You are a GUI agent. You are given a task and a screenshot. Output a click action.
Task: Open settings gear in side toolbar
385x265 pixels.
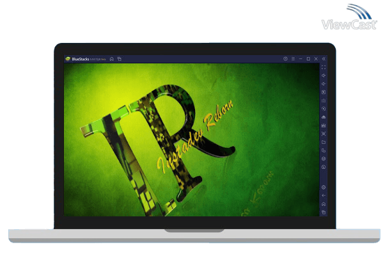pos(324,188)
